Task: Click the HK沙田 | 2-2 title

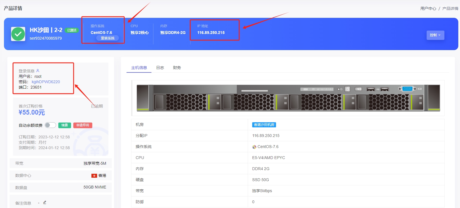Action: click(x=46, y=30)
